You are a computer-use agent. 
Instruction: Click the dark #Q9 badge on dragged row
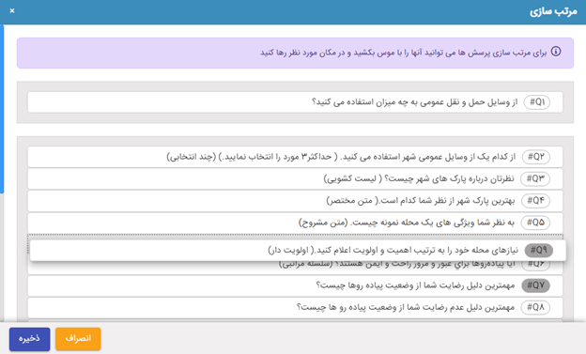pos(538,250)
